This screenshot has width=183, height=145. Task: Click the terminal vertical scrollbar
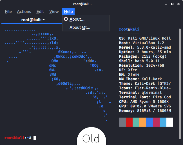point(180,84)
